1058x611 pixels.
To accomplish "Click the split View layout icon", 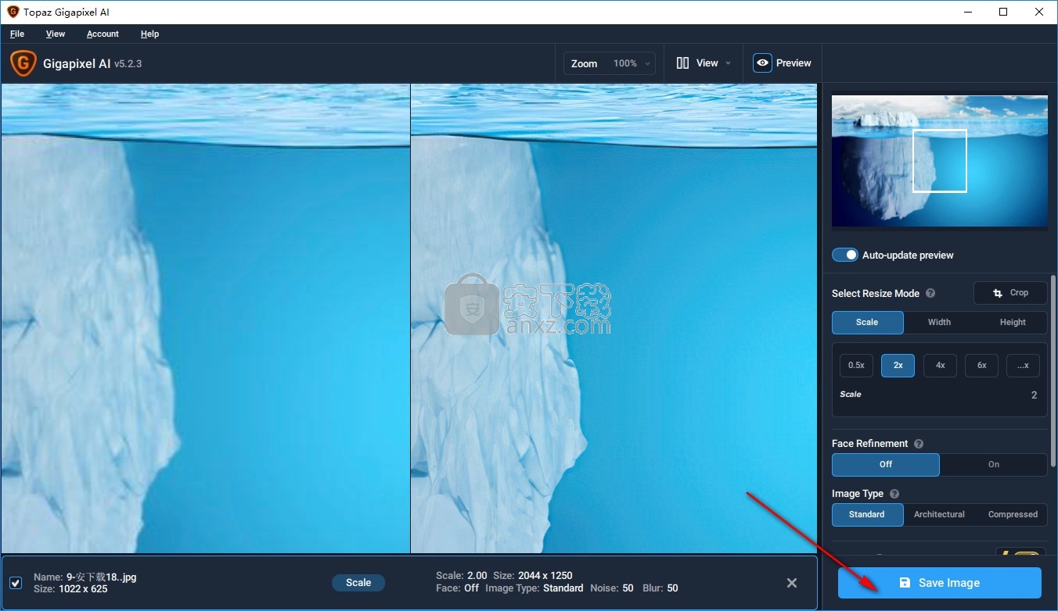I will pos(683,63).
